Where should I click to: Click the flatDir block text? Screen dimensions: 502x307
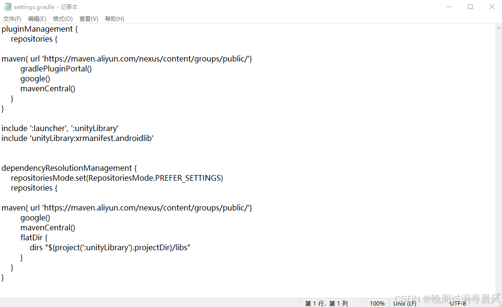[x=33, y=237]
